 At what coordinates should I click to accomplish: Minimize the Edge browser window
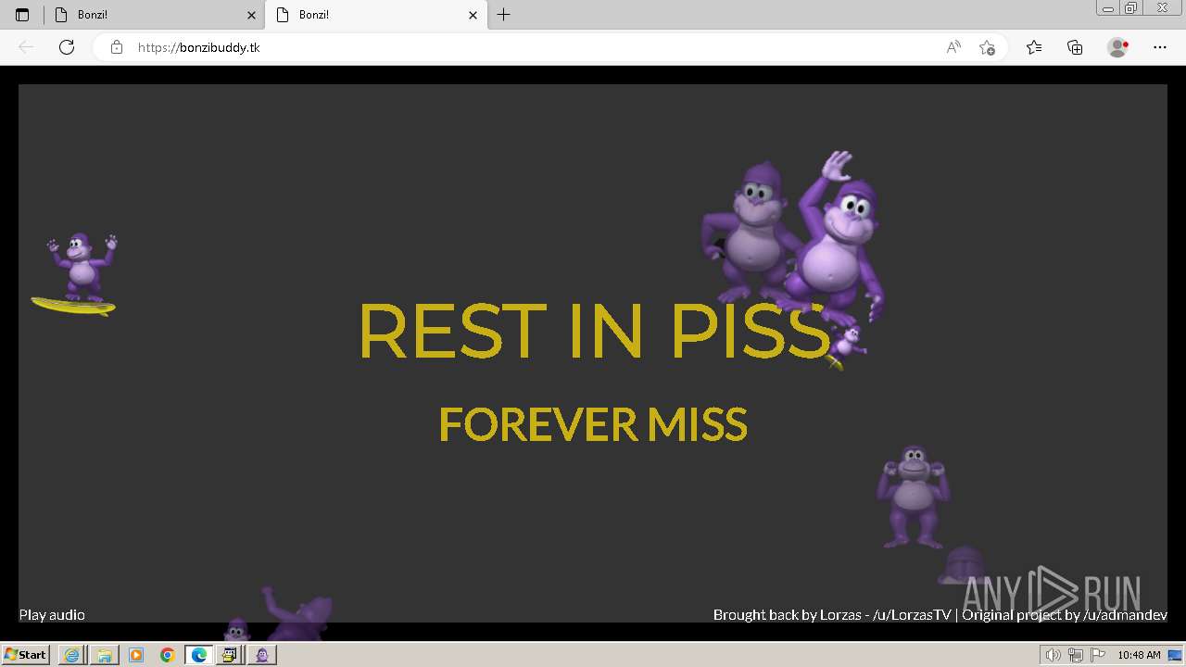pos(1108,7)
